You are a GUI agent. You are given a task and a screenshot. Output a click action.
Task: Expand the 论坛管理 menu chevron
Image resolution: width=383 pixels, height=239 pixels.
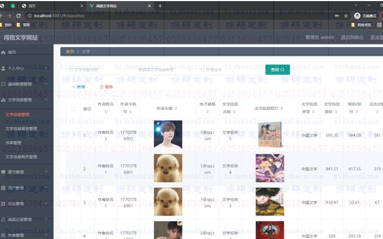pyautogui.click(x=46, y=204)
